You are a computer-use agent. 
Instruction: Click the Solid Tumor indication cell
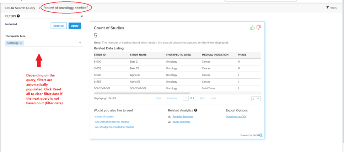click(209, 88)
